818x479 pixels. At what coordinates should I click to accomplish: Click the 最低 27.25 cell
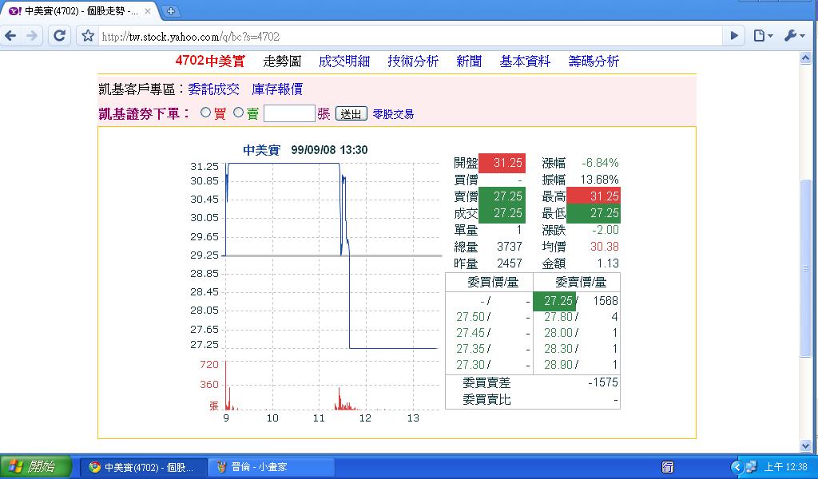click(594, 213)
